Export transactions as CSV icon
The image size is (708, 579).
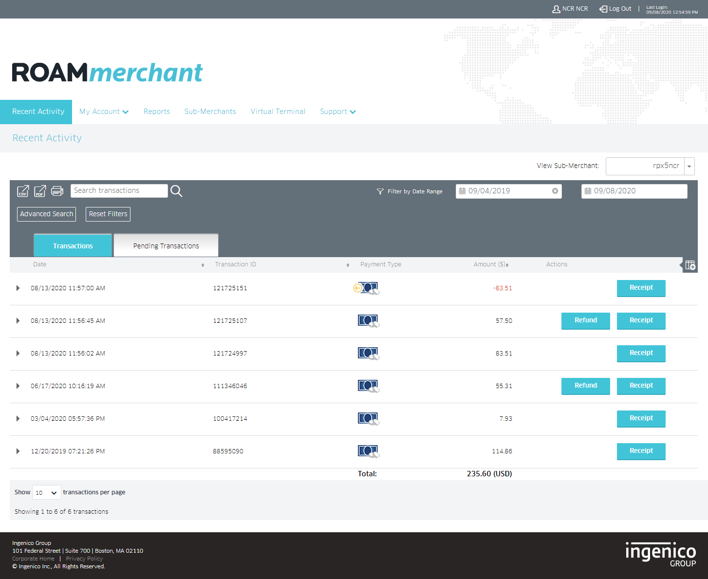[23, 191]
